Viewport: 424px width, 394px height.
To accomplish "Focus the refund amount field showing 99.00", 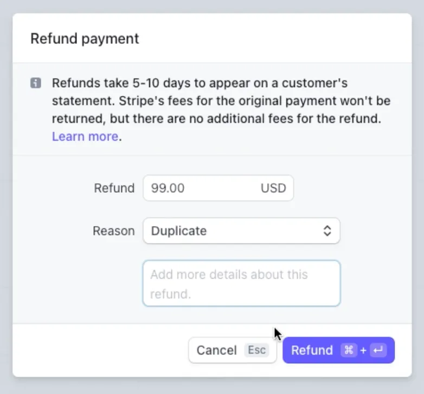I will pyautogui.click(x=218, y=188).
